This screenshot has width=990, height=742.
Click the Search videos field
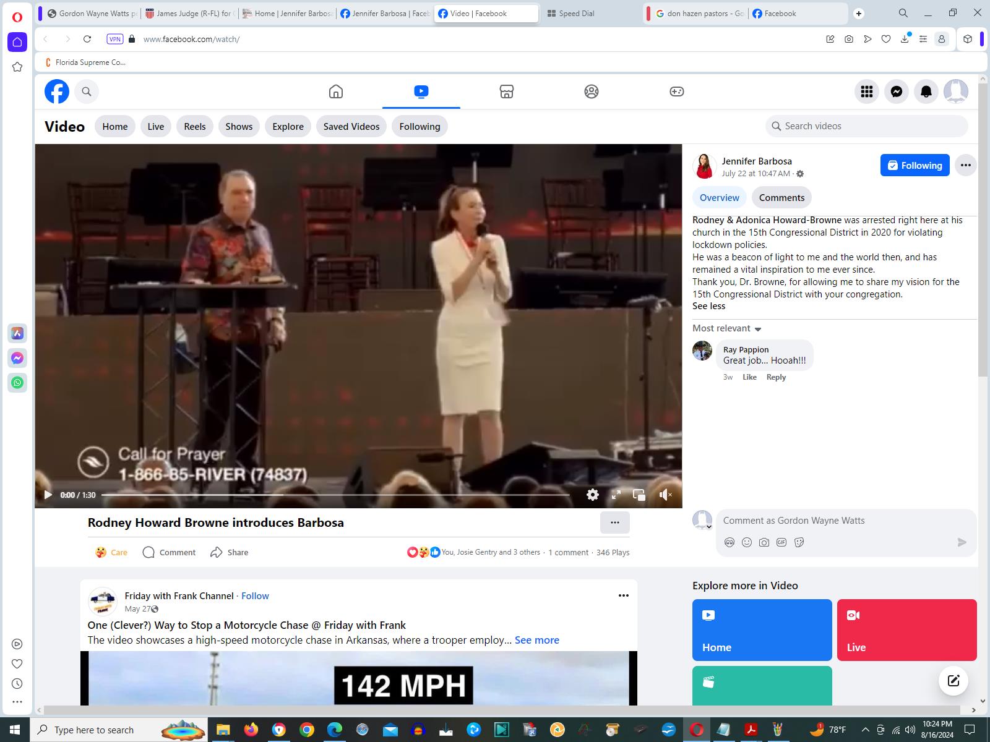[867, 126]
